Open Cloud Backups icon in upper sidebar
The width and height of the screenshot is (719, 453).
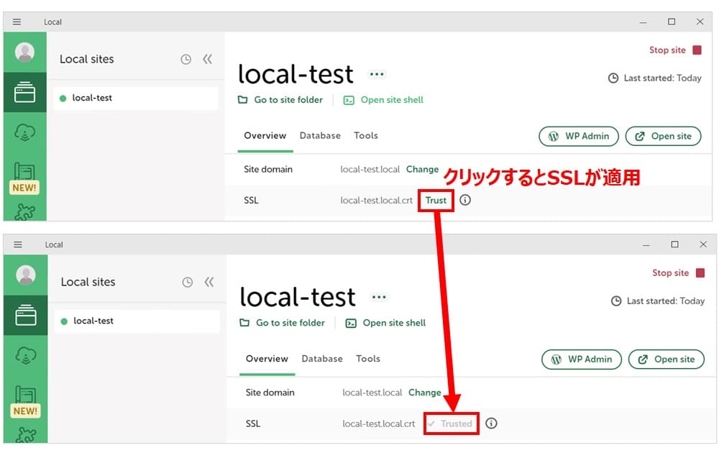[x=24, y=132]
